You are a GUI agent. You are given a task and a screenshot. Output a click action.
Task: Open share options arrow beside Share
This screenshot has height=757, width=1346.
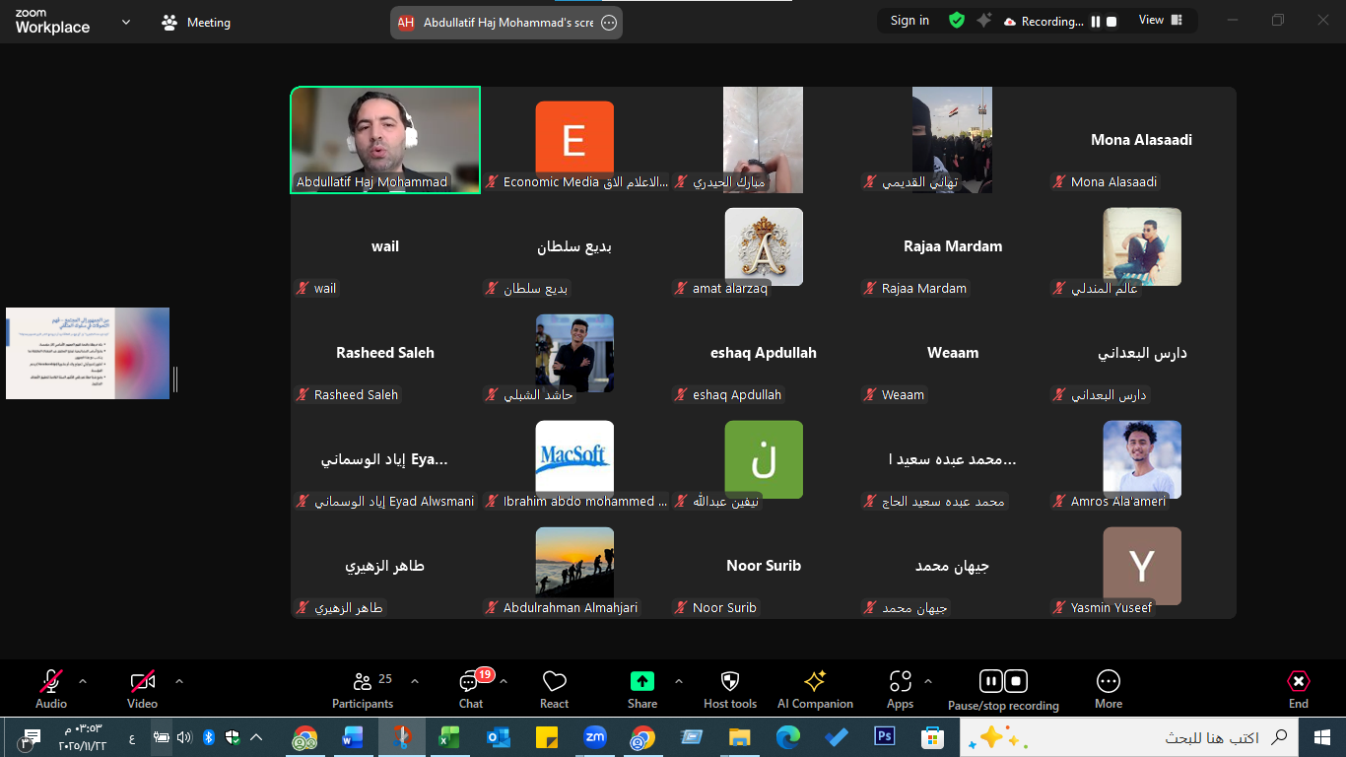[678, 681]
